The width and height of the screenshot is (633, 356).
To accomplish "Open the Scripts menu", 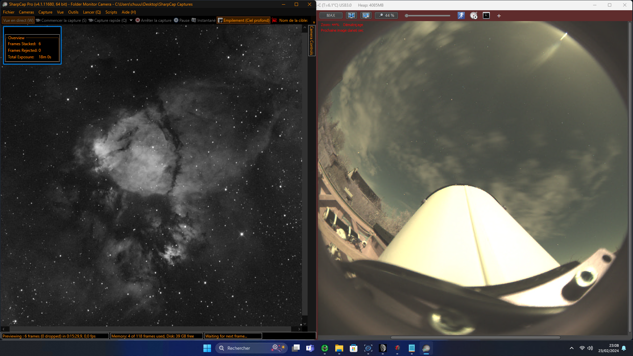I will pos(111,12).
